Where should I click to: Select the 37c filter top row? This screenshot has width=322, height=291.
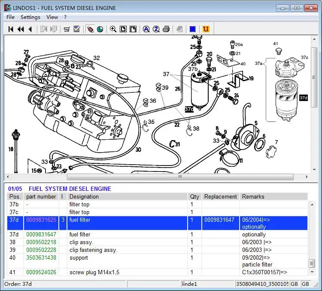click(x=157, y=212)
